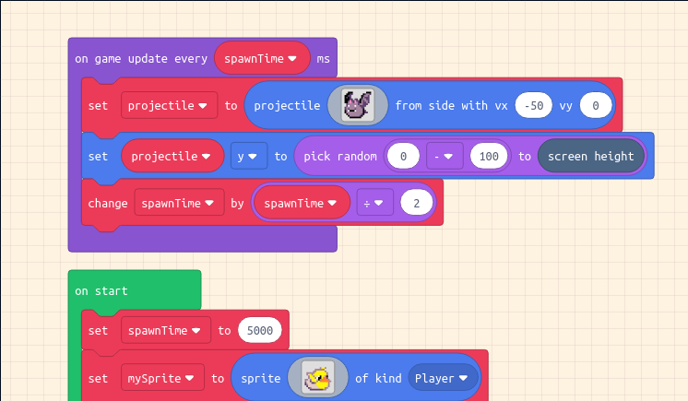Change the division operator dropdown
This screenshot has width=688, height=401.
pos(374,203)
